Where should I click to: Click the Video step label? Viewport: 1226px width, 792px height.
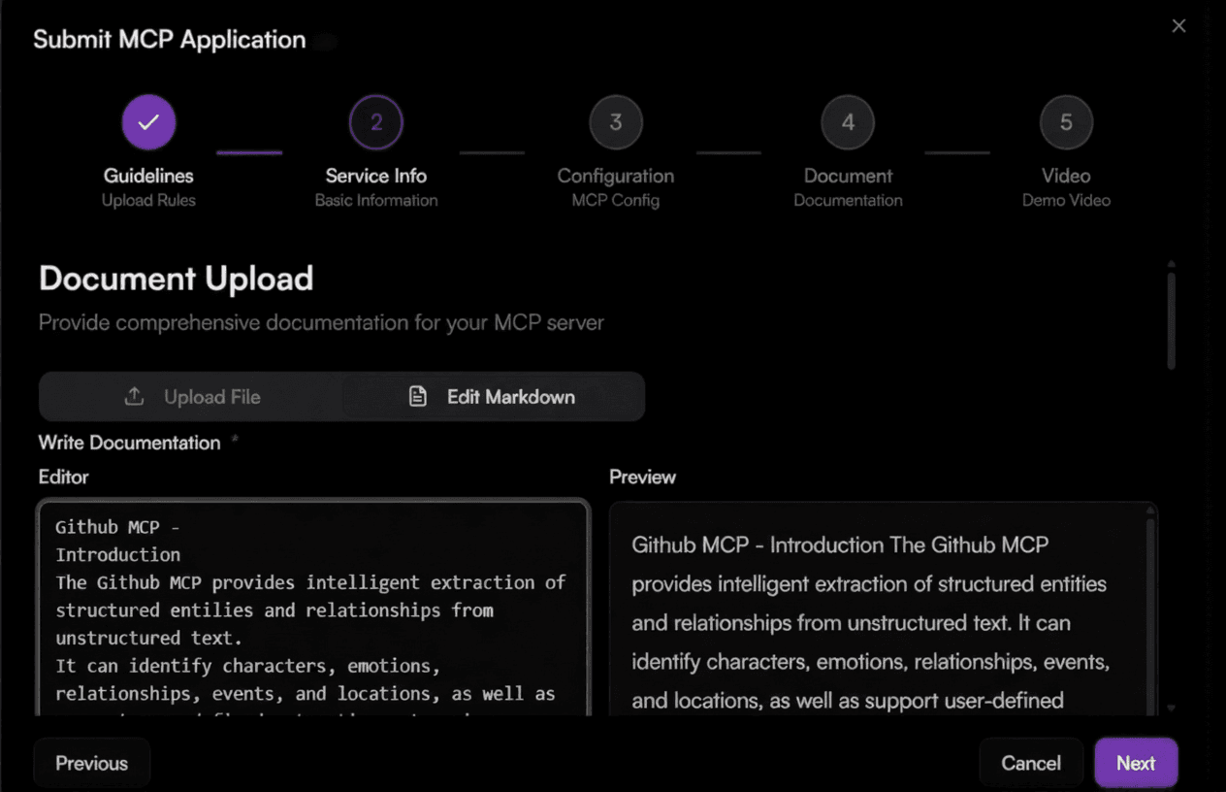(x=1066, y=176)
